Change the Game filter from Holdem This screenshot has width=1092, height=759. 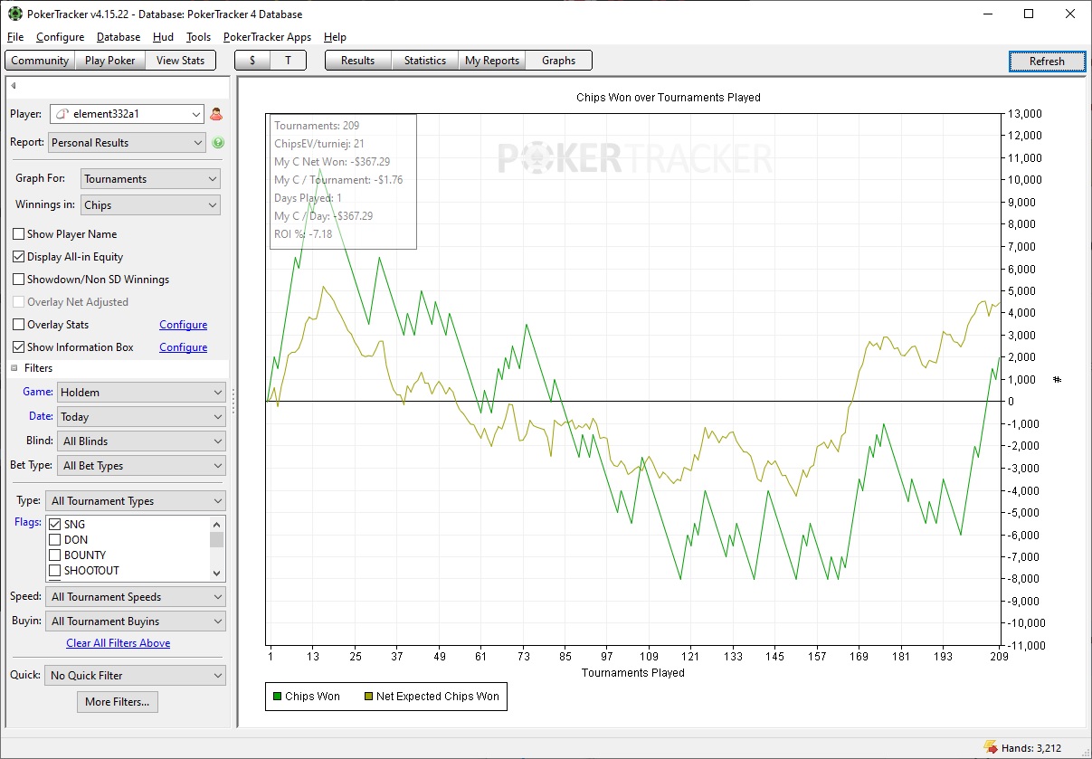pos(141,393)
